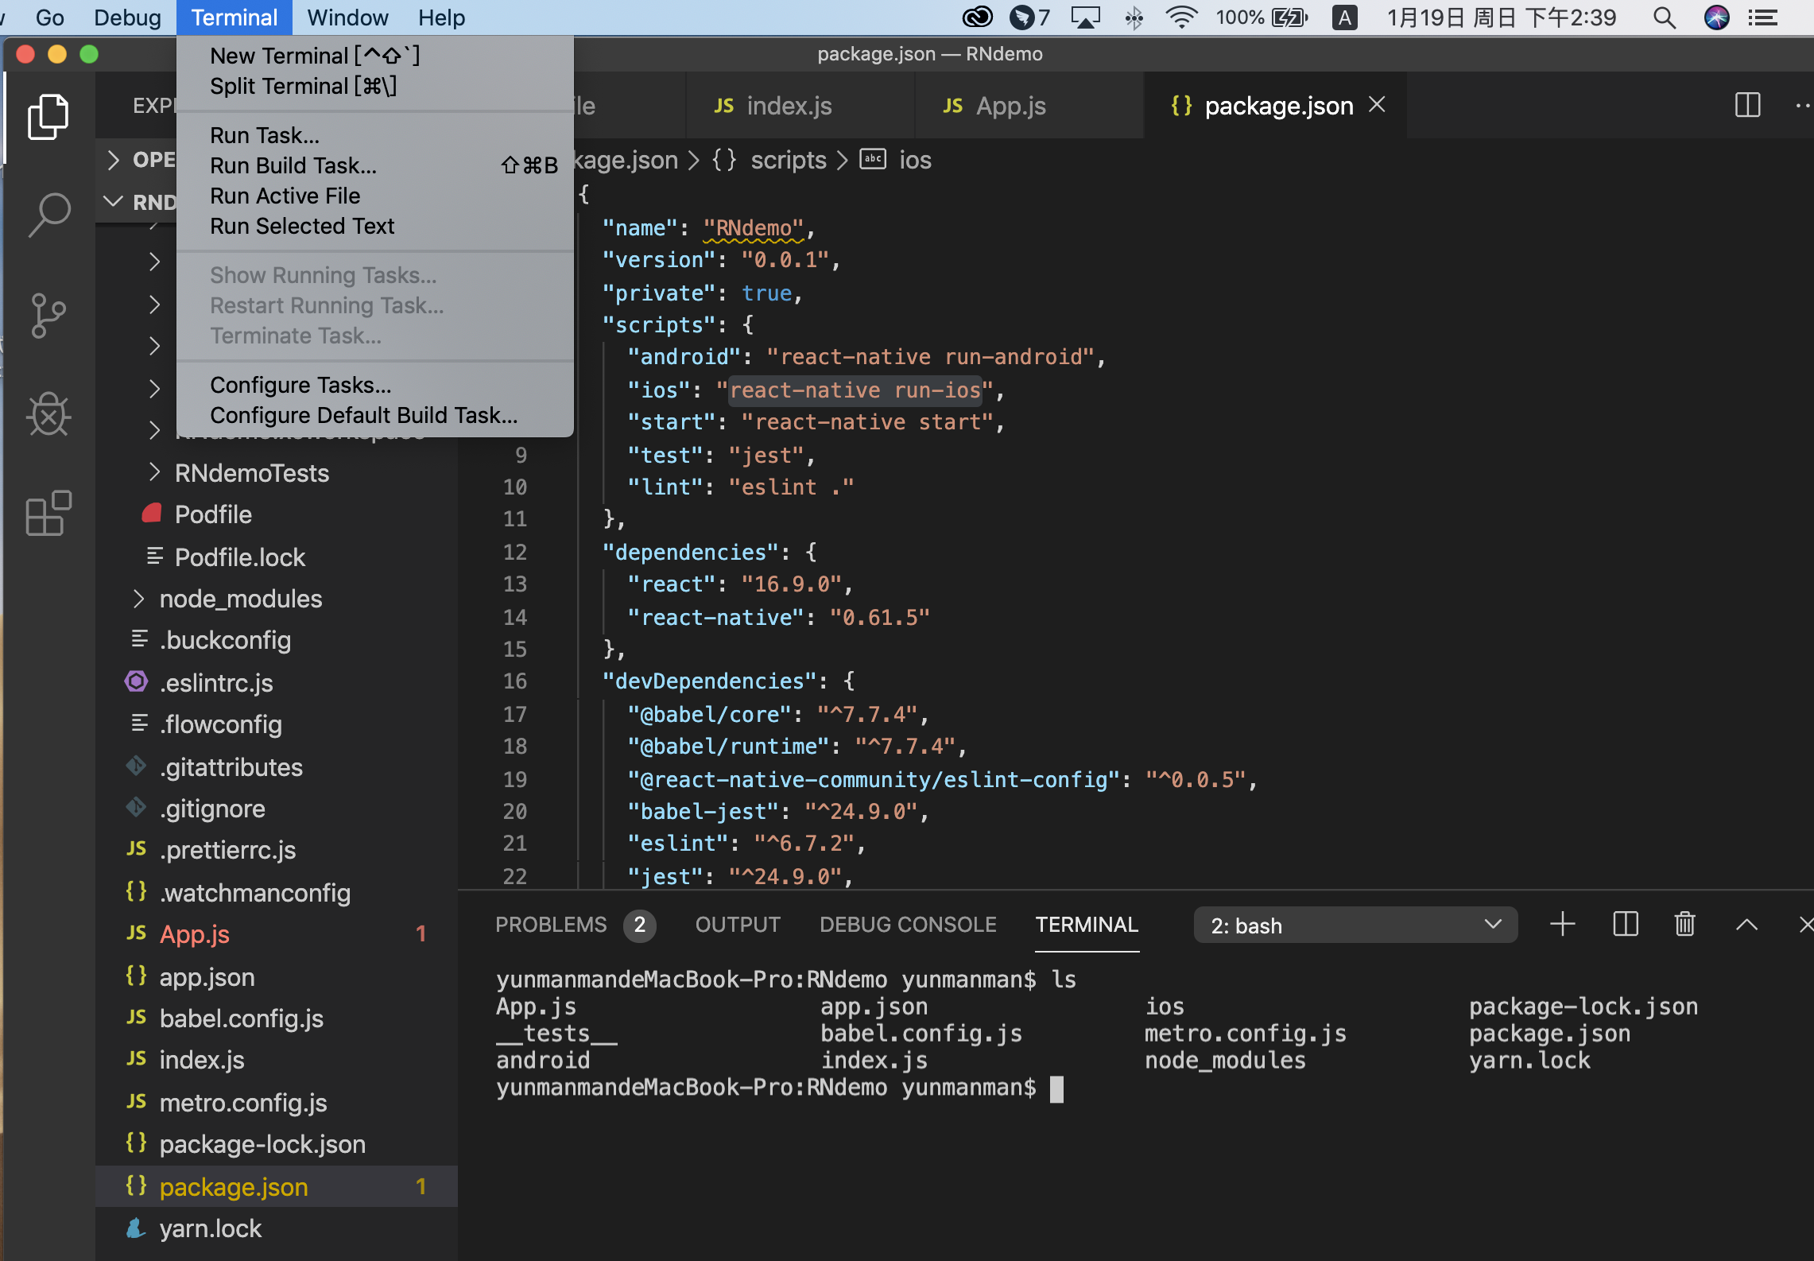This screenshot has width=1814, height=1261.
Task: Open yarn.lock in the explorer
Action: (276, 1228)
